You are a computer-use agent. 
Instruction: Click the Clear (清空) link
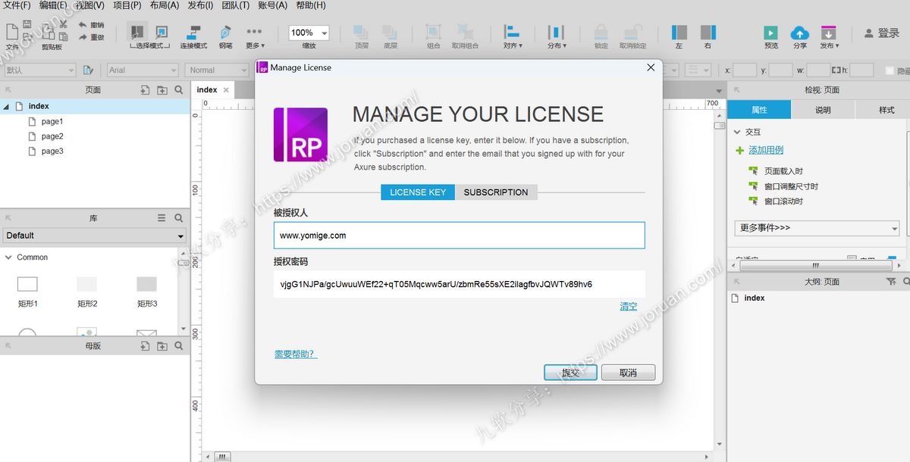click(628, 307)
